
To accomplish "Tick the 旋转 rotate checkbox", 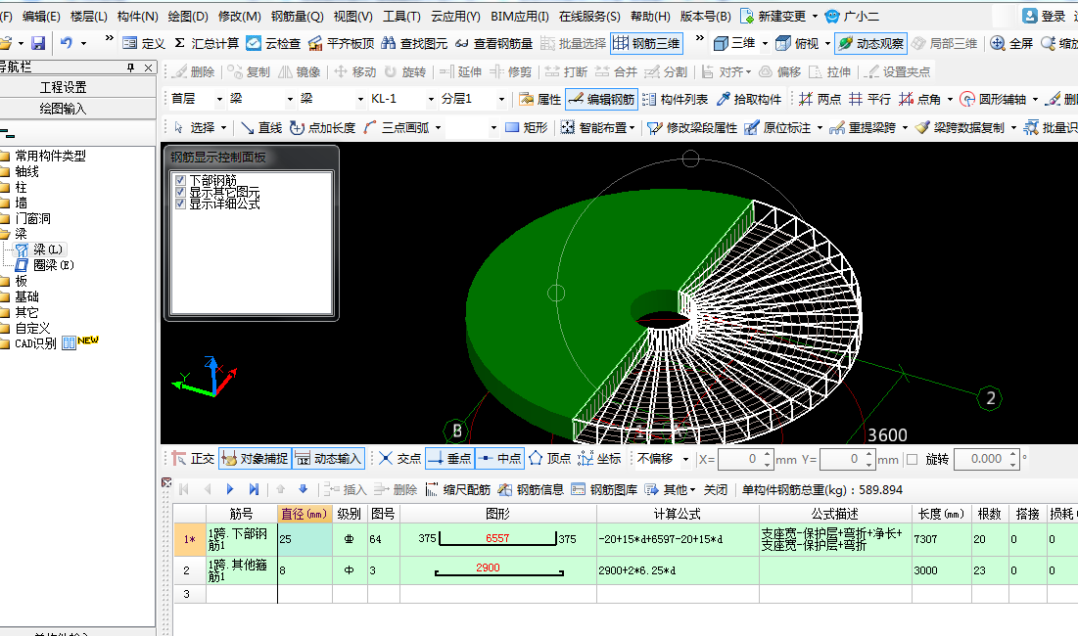I will pos(913,460).
